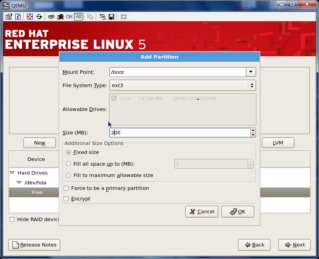Click the QEMU VNC title bar icon
The image size is (319, 259).
pyautogui.click(x=6, y=5)
